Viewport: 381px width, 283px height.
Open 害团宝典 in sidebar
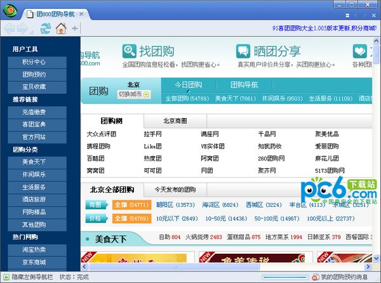click(x=37, y=125)
